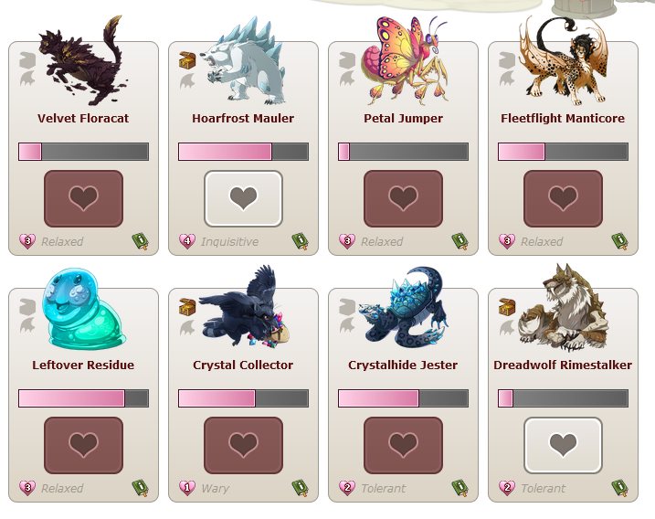Click the treasure chest icon on Hoarfrost Mauler
Screen dimensions: 655x519
(187, 60)
